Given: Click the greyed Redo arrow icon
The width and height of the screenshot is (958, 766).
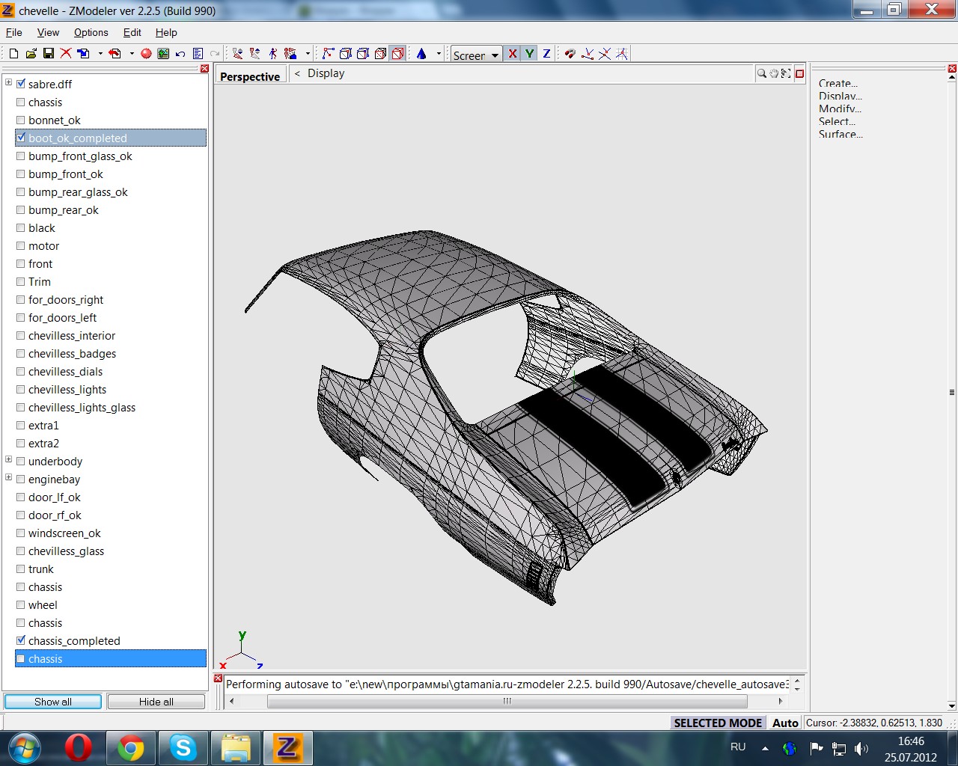Looking at the screenshot, I should [x=215, y=53].
